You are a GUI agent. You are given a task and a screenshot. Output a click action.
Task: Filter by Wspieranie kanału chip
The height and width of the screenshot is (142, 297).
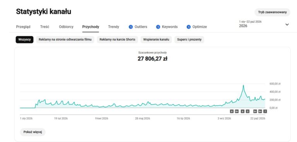pyautogui.click(x=156, y=39)
